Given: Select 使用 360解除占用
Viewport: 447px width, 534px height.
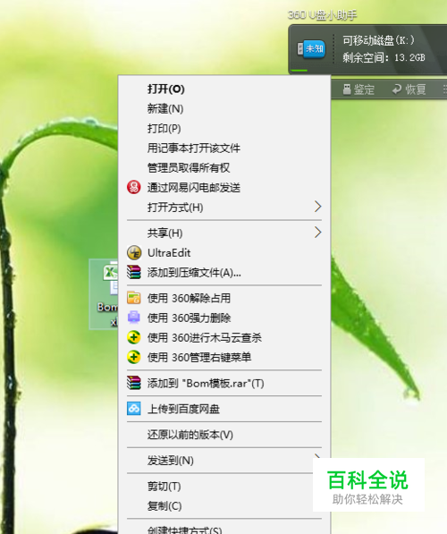Looking at the screenshot, I should coord(224,298).
